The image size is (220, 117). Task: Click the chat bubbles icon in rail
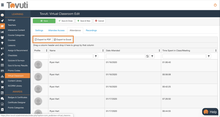tap(2, 99)
